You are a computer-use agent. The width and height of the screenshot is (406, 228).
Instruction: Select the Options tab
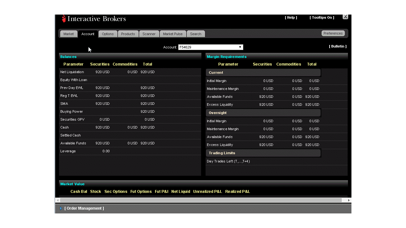[x=108, y=34]
